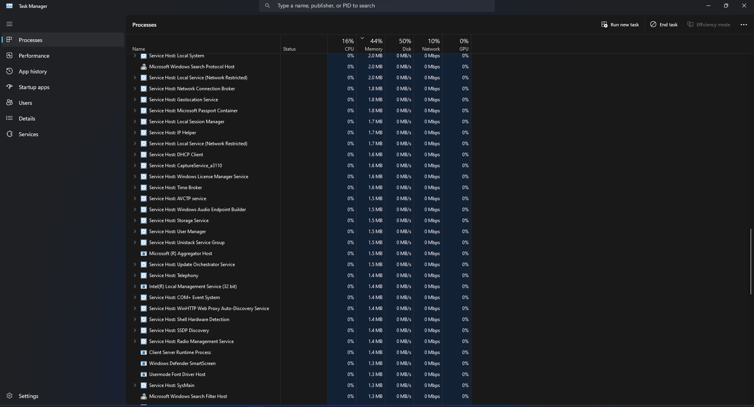Sort by the Disk column header
Viewport: 754px width, 407px height.
pos(399,44)
